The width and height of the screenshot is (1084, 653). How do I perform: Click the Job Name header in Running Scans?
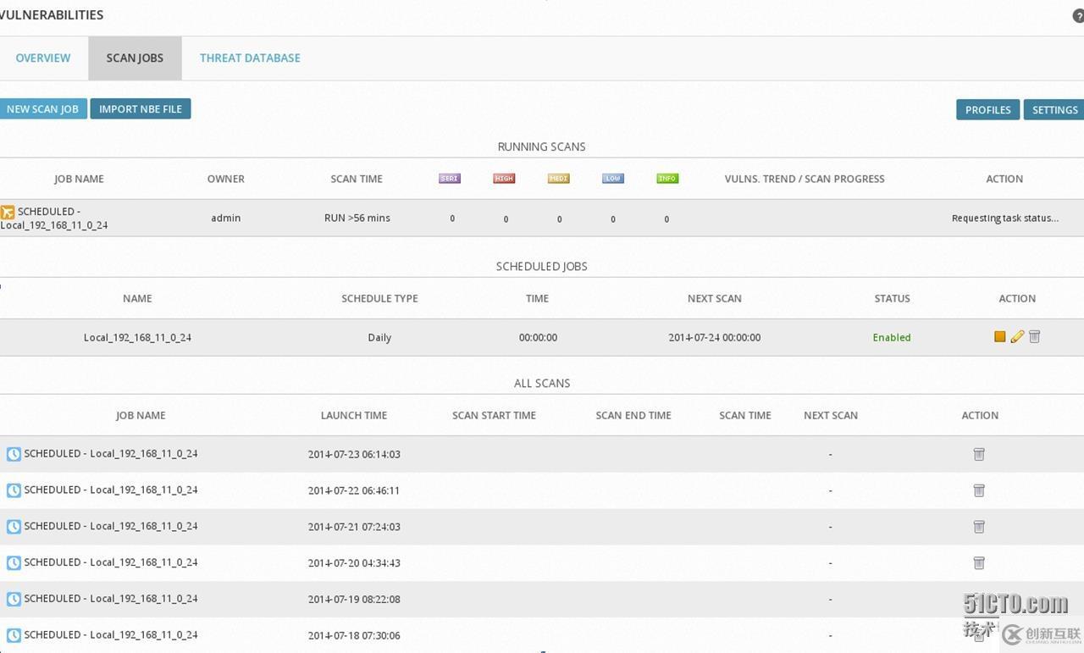click(x=79, y=179)
